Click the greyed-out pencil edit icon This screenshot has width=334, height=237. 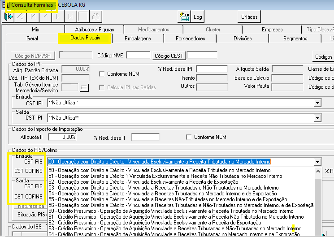pyautogui.click(x=21, y=17)
